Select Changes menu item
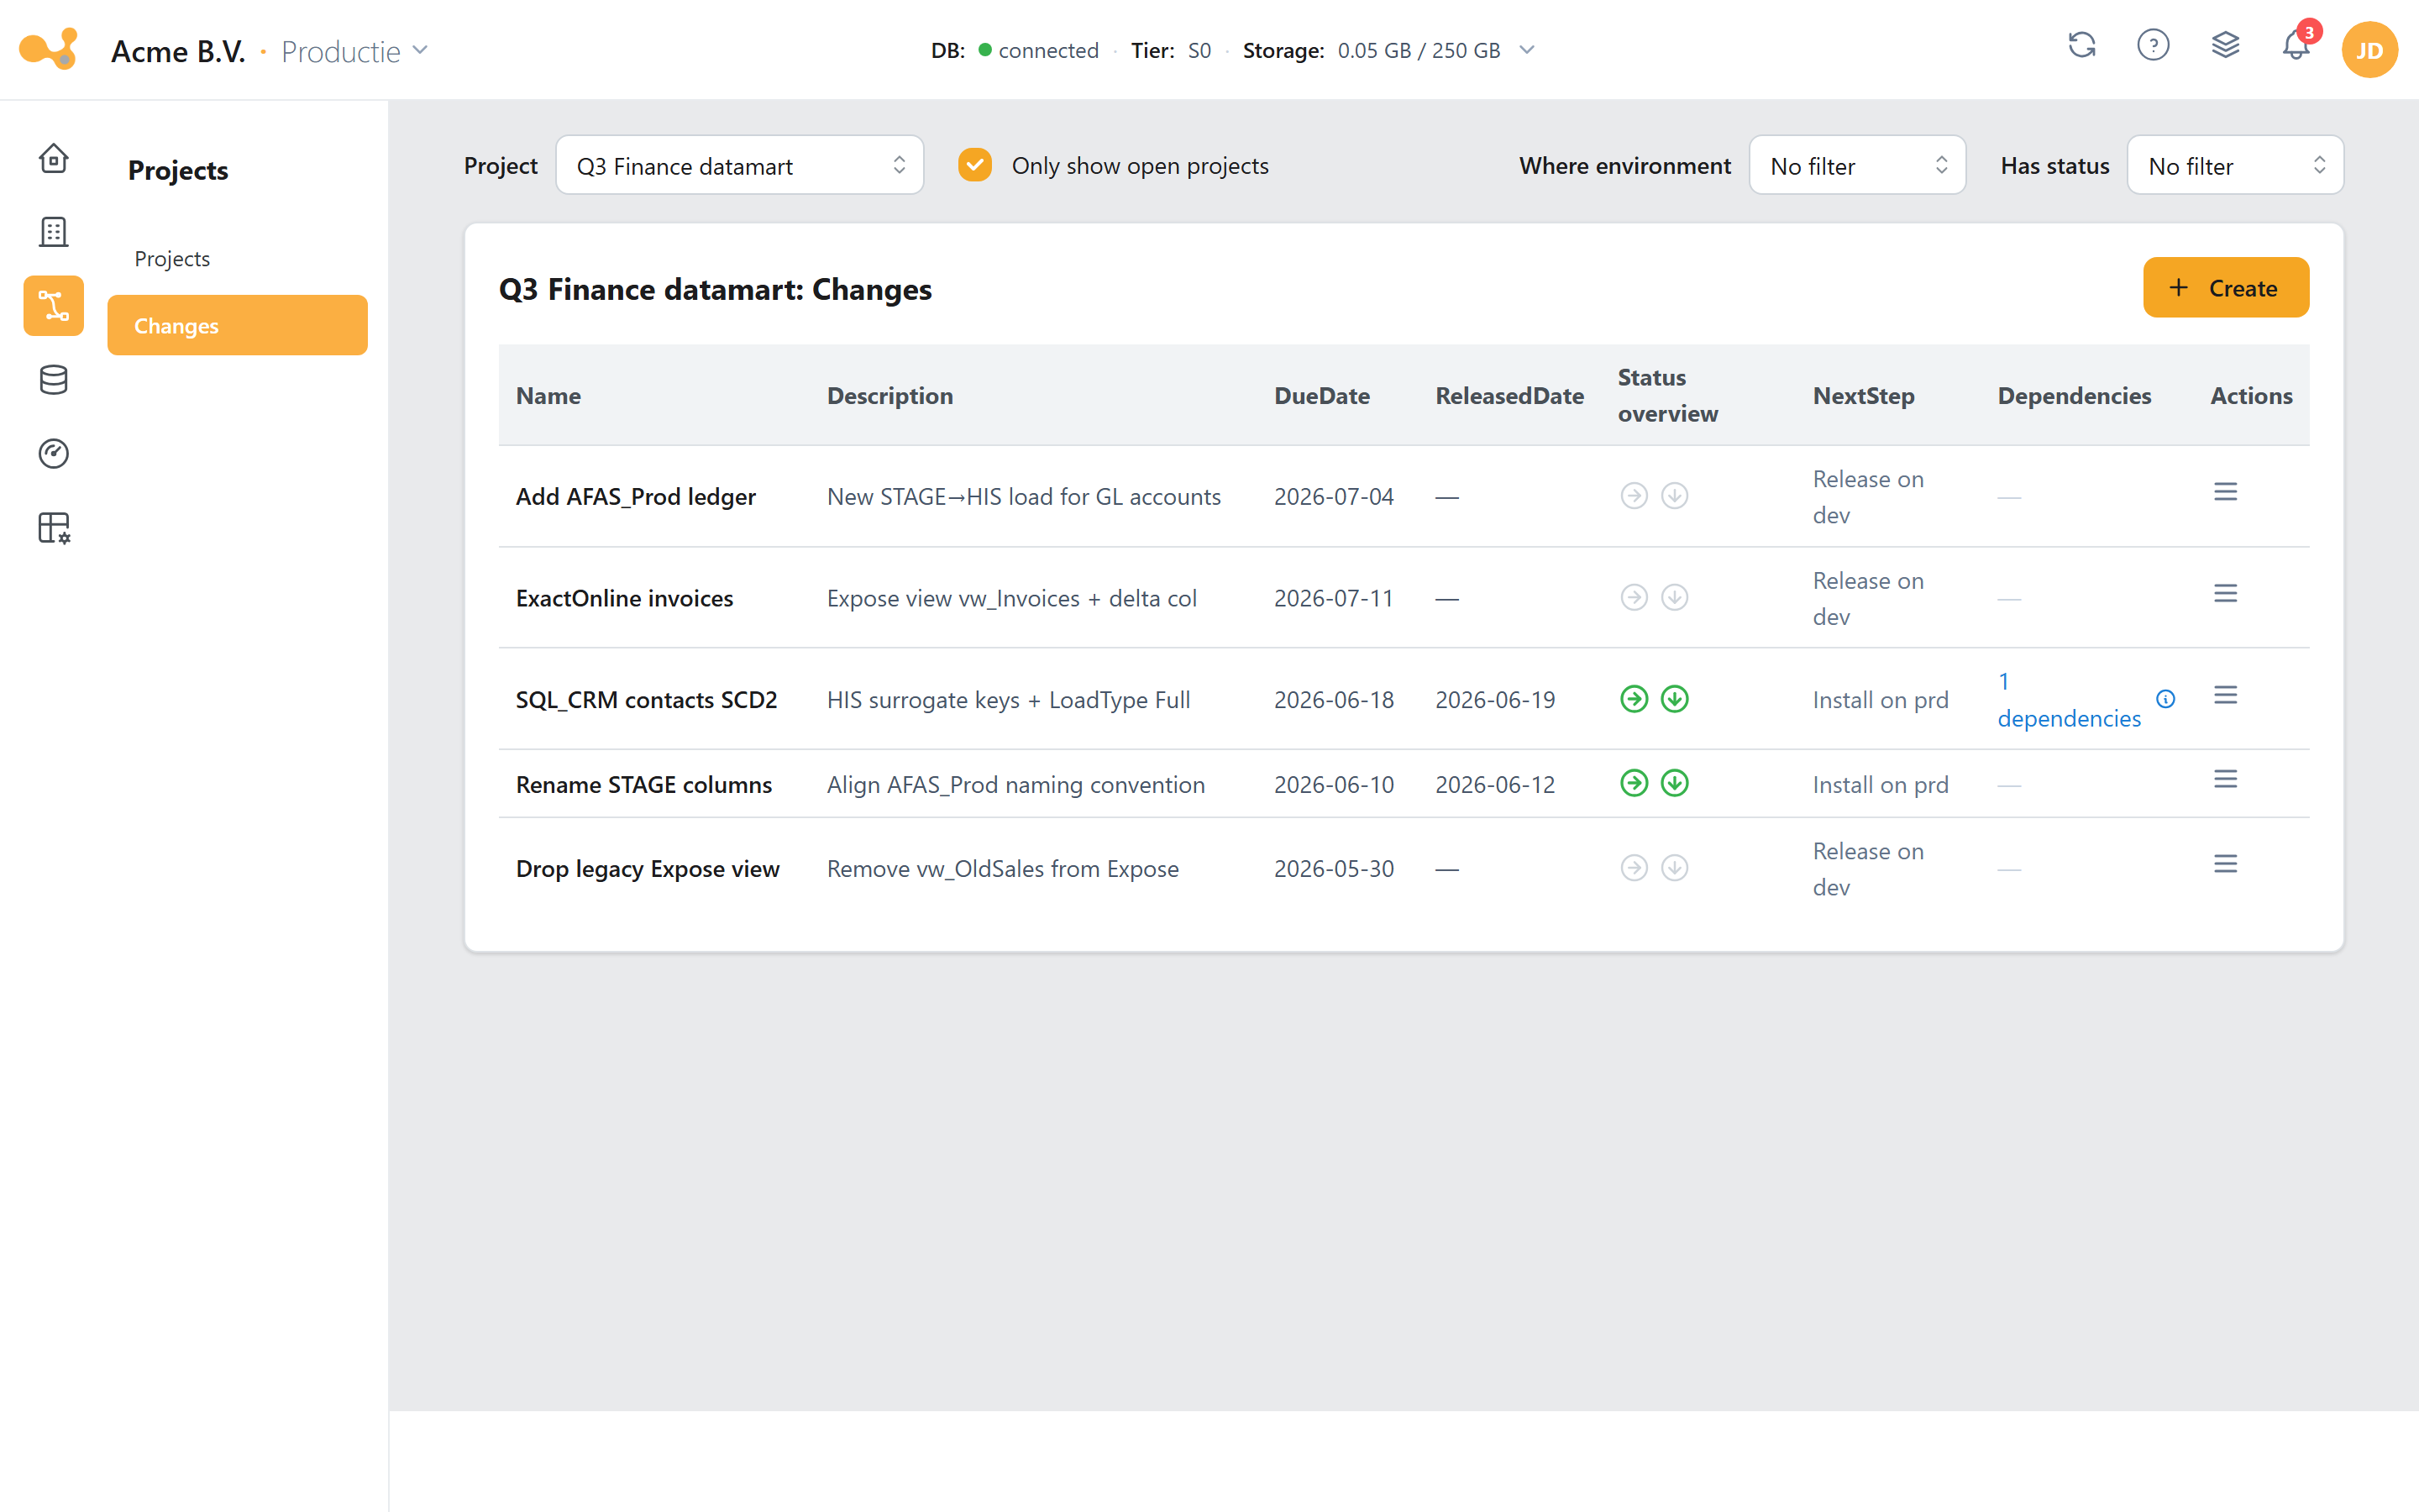This screenshot has width=2419, height=1512. pos(237,325)
